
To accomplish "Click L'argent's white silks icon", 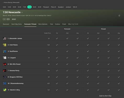I will pyautogui.click(x=5, y=58).
